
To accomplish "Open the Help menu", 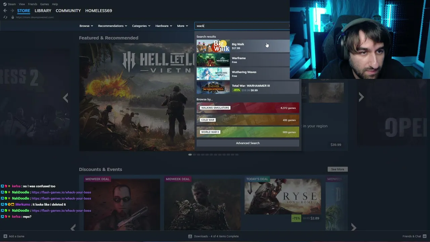I will 55,4.
